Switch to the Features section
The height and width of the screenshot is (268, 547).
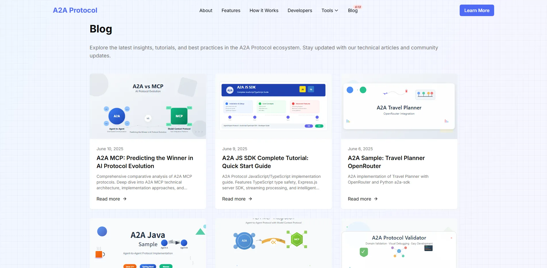click(231, 10)
